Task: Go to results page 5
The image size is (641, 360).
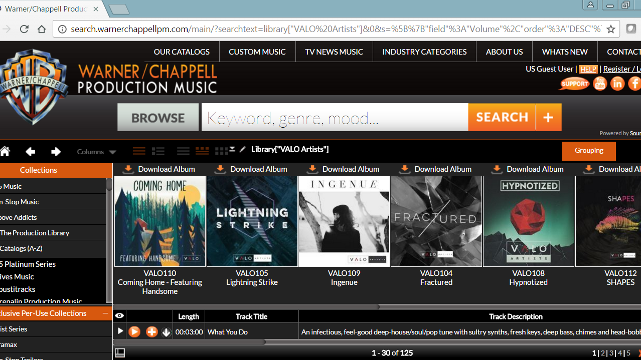Action: (x=628, y=353)
